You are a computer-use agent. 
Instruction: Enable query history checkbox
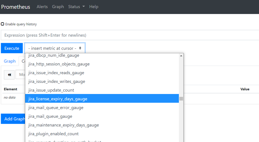pos(3,24)
